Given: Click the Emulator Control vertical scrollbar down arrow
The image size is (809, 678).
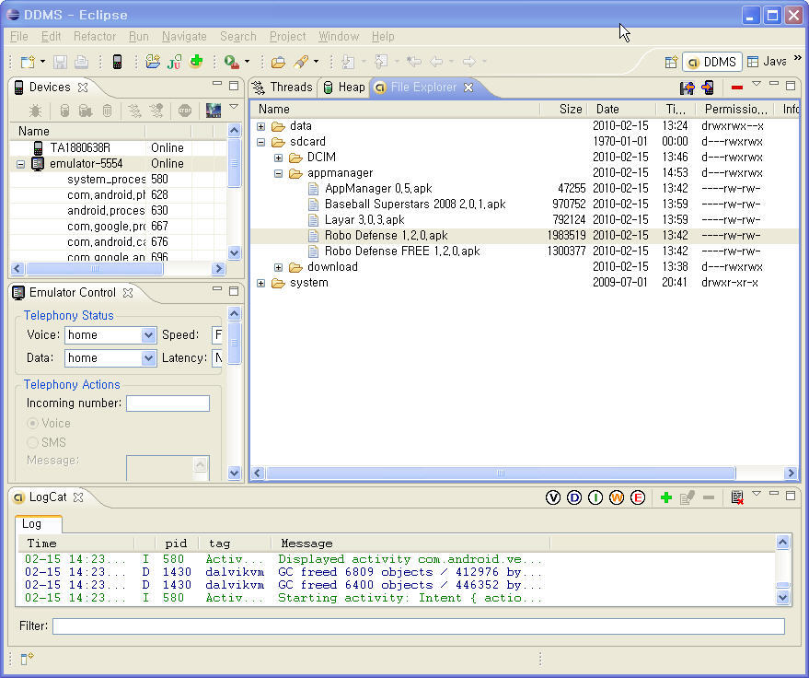Looking at the screenshot, I should [235, 473].
